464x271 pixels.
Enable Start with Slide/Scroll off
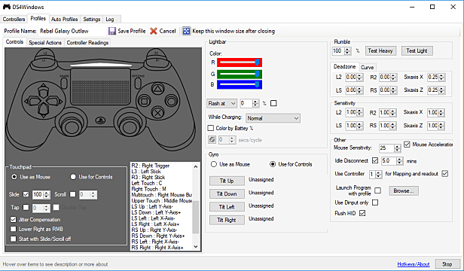13,239
